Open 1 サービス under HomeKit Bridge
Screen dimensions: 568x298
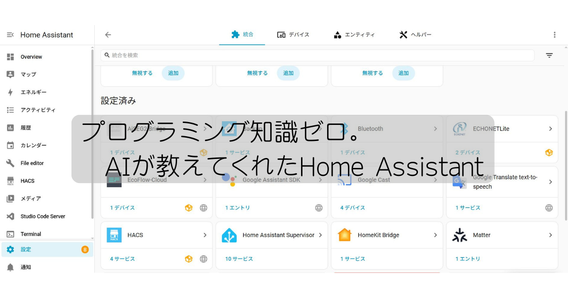pyautogui.click(x=353, y=259)
